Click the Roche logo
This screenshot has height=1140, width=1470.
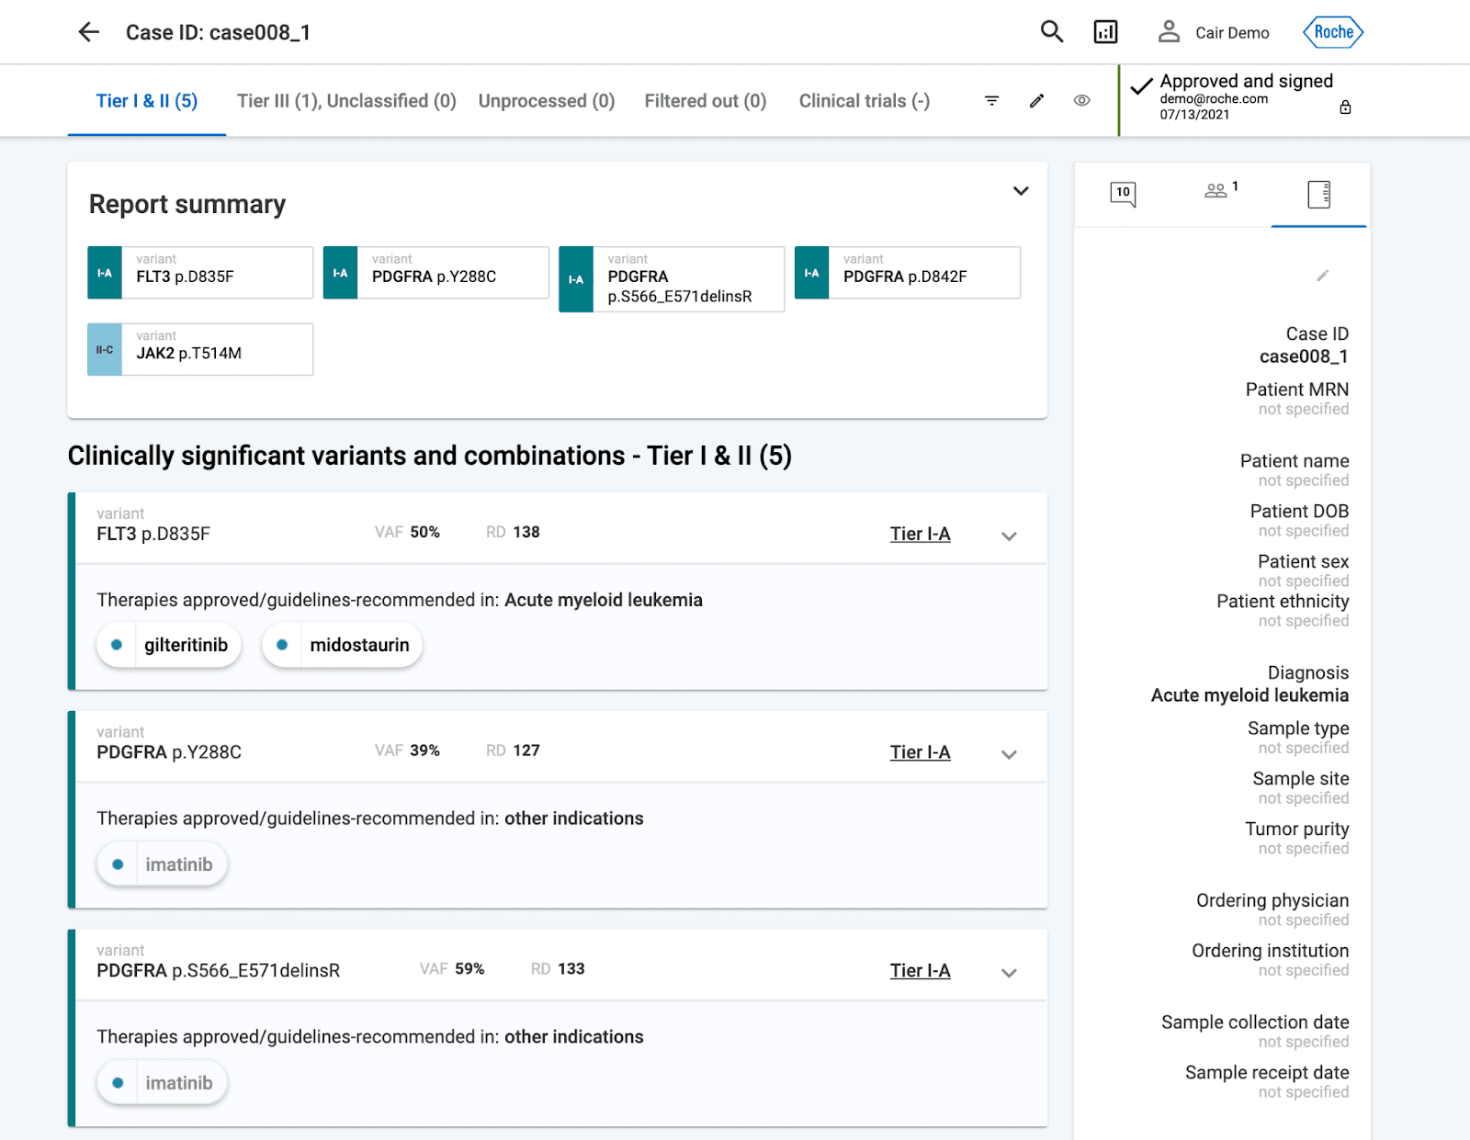click(x=1333, y=32)
